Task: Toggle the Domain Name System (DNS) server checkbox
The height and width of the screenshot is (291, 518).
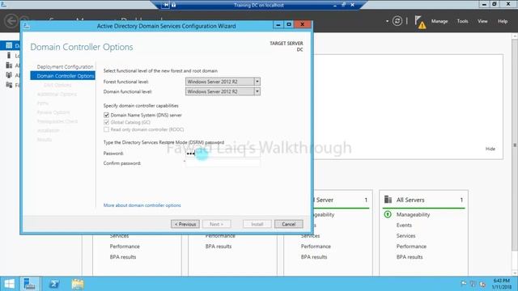Action: 106,115
